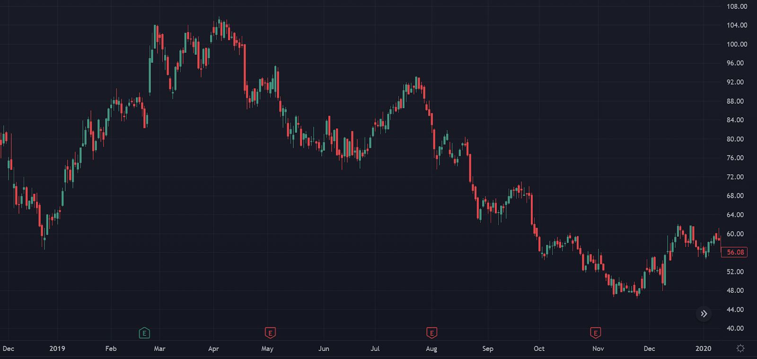Screen dimensions: 757x359
Task: Click the 96.00 price axis label
Action: click(735, 63)
